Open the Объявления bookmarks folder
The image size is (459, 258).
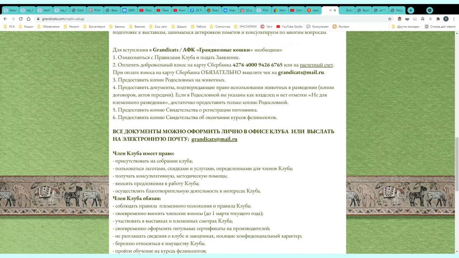click(x=48, y=27)
